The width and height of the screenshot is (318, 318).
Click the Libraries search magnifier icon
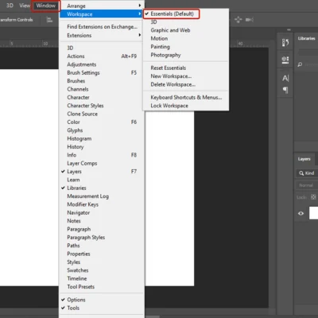pyautogui.click(x=300, y=64)
